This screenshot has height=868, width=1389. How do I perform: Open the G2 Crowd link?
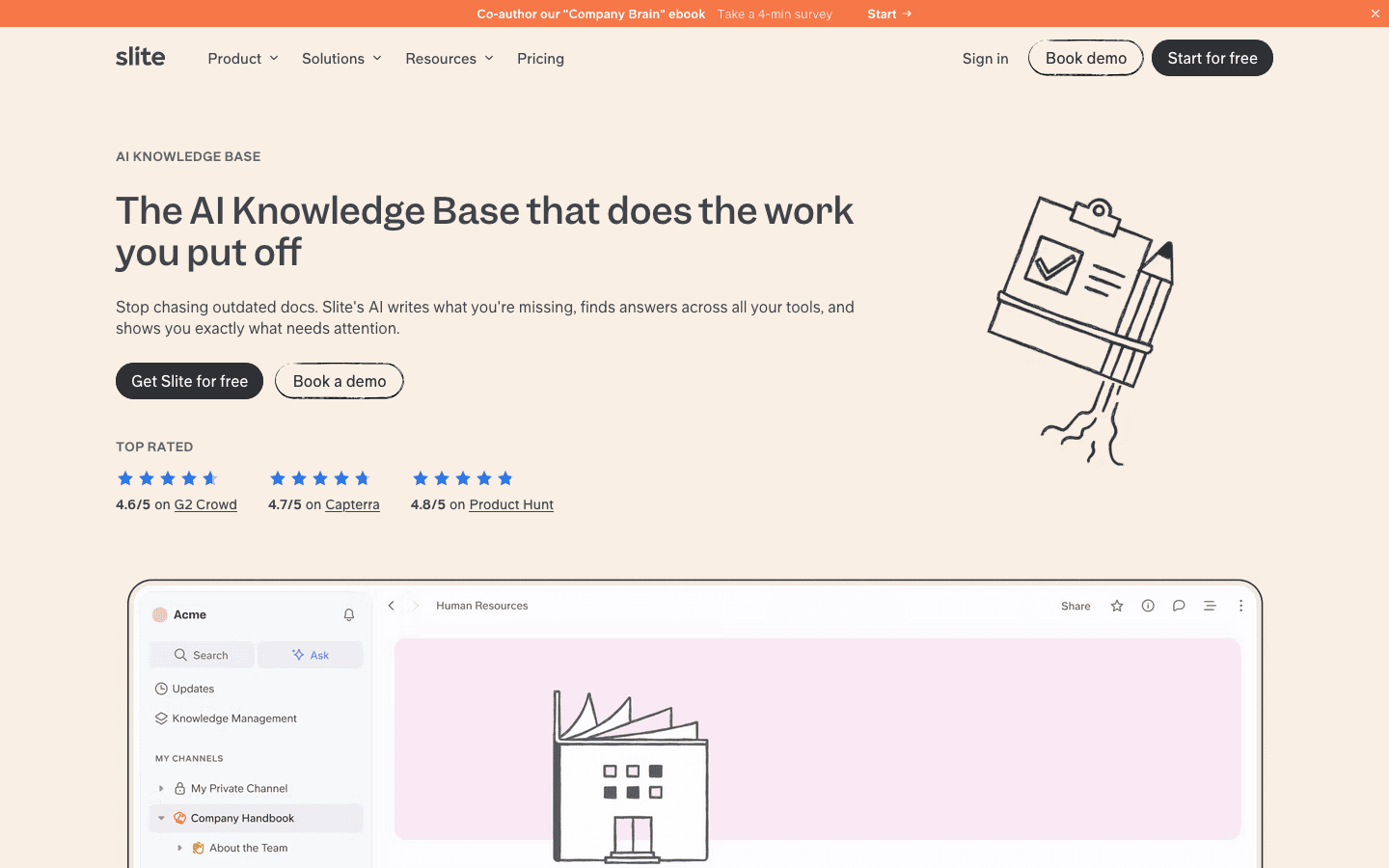click(205, 504)
